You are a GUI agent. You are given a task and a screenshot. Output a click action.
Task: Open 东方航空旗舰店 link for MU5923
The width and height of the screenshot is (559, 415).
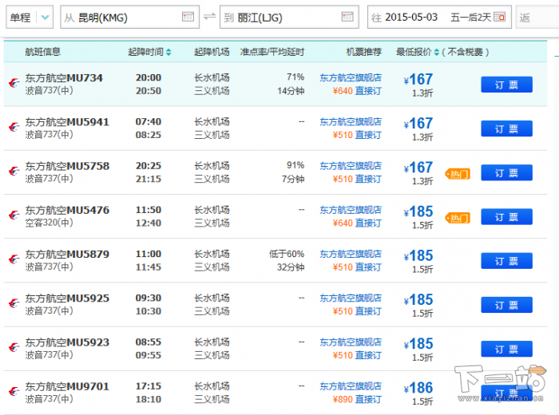(351, 342)
